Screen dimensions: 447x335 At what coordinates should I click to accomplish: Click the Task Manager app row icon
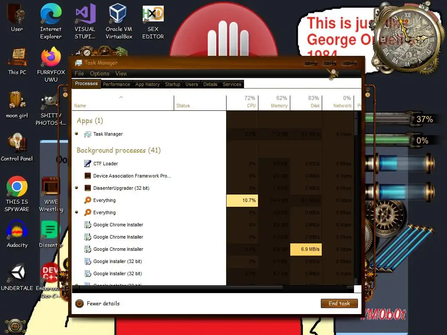pyautogui.click(x=87, y=134)
